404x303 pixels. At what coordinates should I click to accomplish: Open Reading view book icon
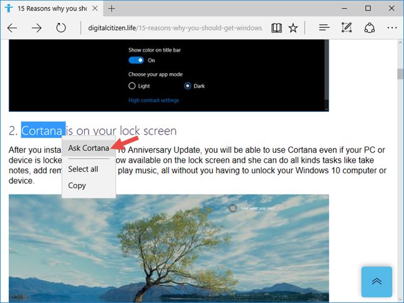tap(276, 28)
